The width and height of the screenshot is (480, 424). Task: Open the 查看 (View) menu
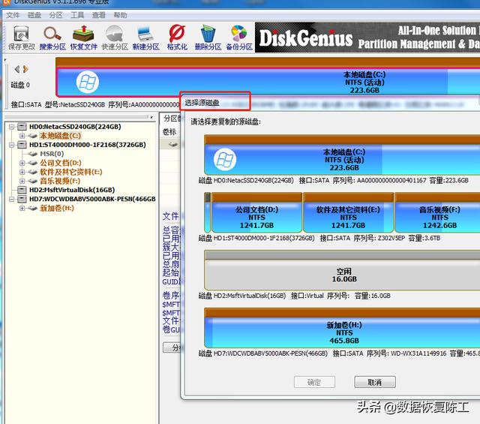98,15
